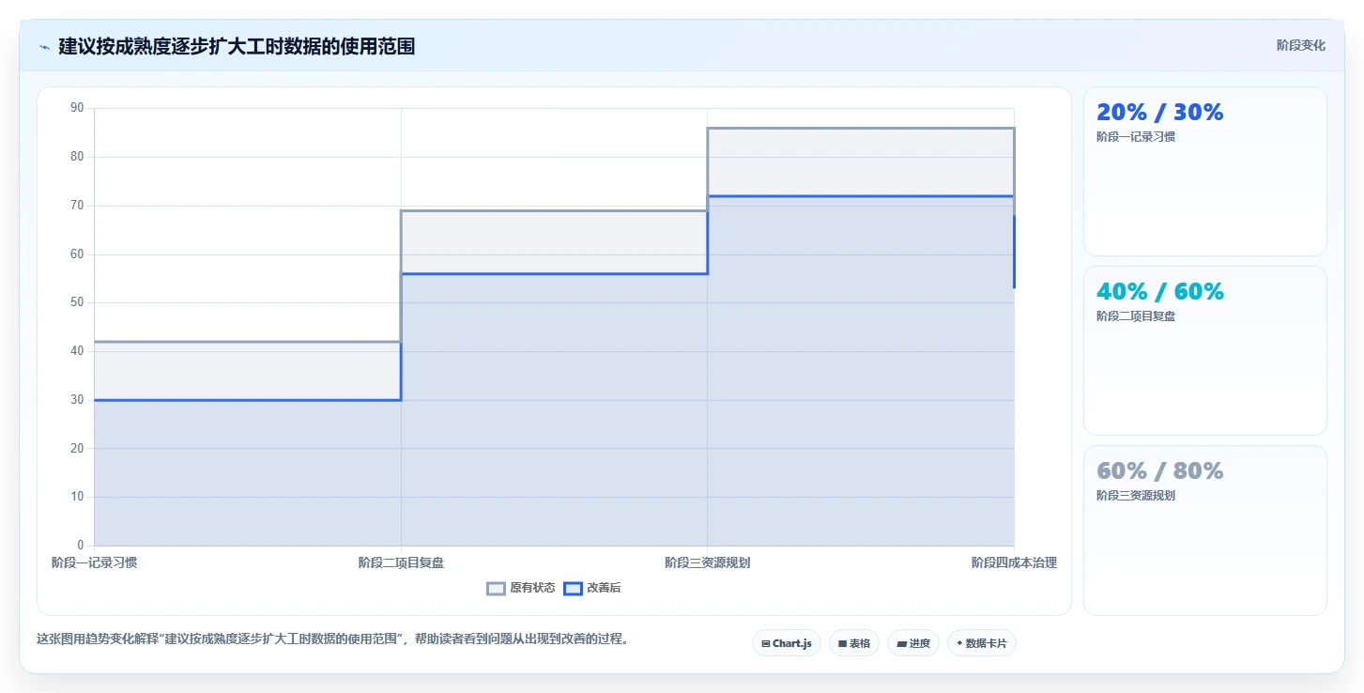Click the 表格 tag pill
Image resolution: width=1364 pixels, height=693 pixels.
[854, 643]
